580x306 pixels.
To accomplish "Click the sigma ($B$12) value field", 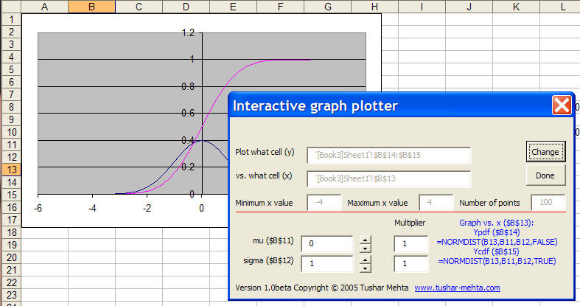I will pos(326,264).
